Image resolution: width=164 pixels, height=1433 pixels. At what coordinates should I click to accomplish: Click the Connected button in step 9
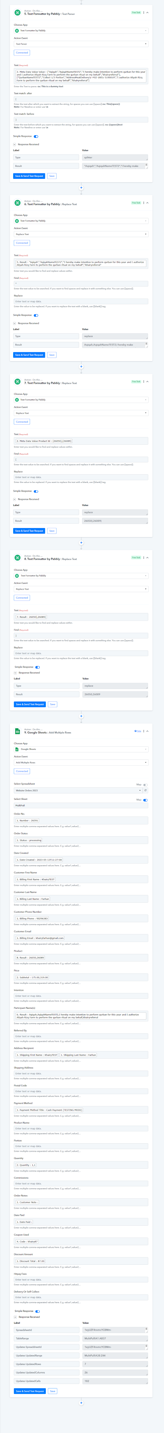pyautogui.click(x=22, y=771)
